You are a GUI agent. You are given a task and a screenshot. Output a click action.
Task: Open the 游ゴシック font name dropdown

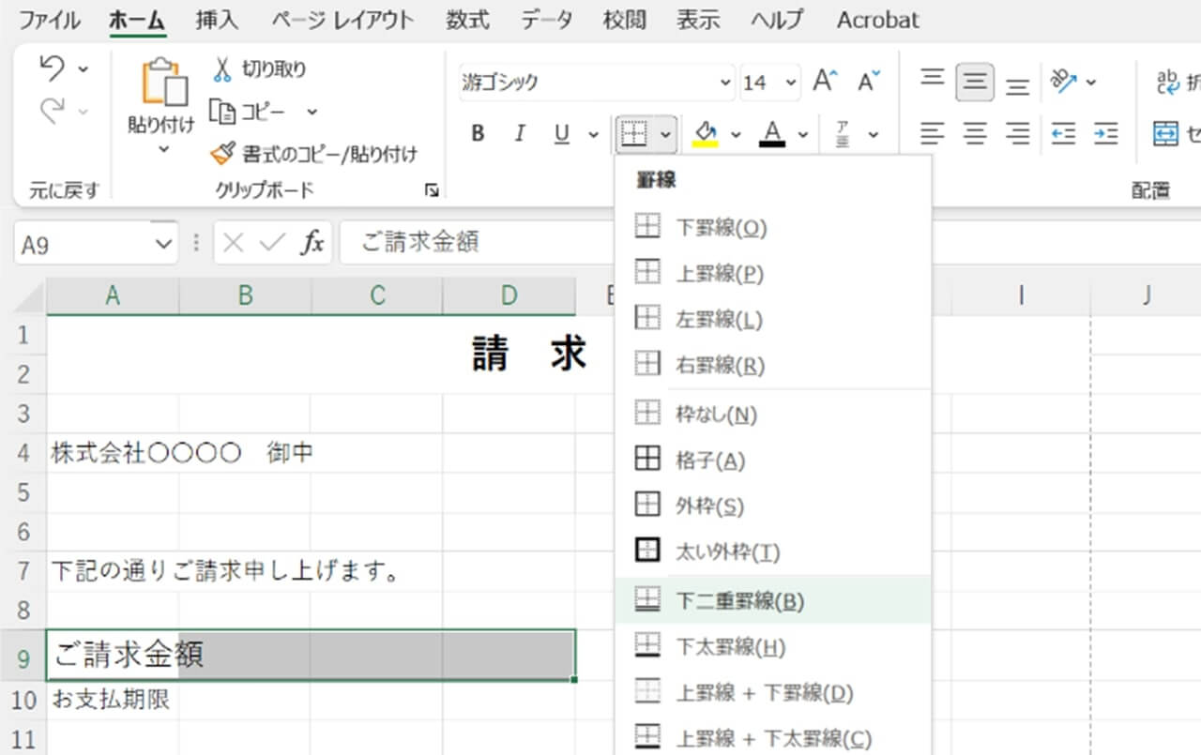pyautogui.click(x=724, y=83)
